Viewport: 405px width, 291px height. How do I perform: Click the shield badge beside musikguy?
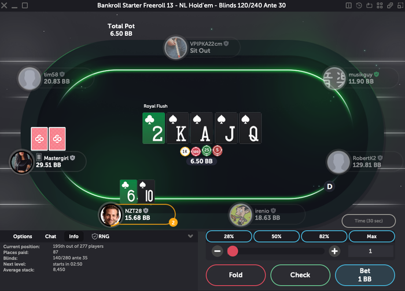(377, 75)
